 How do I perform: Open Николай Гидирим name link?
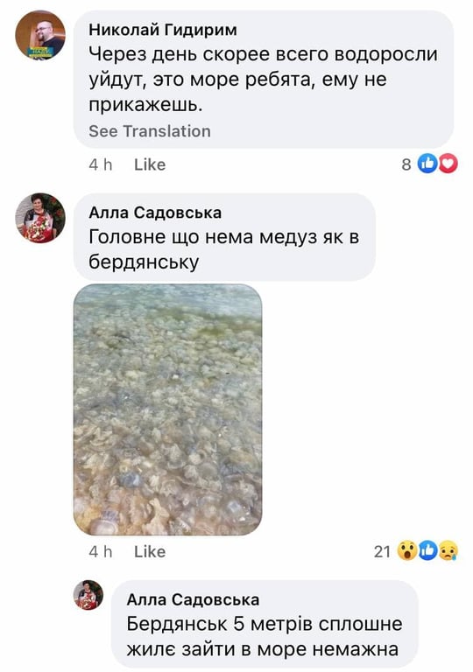pyautogui.click(x=163, y=30)
